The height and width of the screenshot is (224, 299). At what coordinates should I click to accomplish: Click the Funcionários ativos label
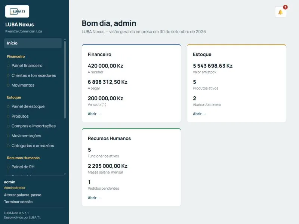coord(104,156)
